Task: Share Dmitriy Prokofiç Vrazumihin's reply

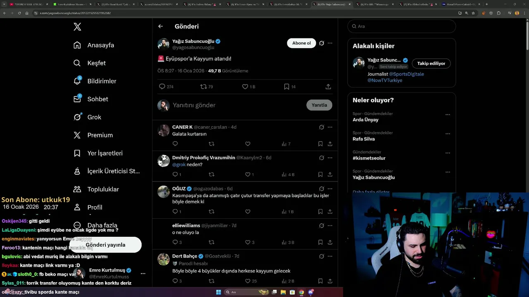Action: [330, 174]
